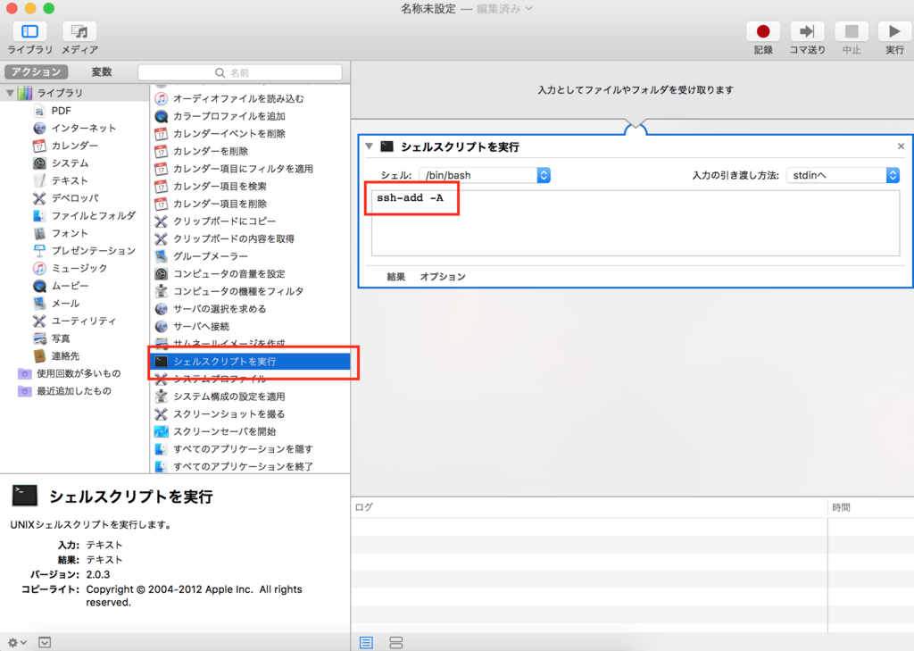Viewport: 914px width, 651px height.
Task: Open the シェル /bin/bash dropdown
Action: click(485, 175)
